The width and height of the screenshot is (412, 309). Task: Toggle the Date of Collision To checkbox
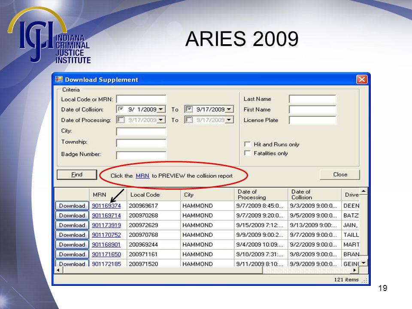[189, 109]
